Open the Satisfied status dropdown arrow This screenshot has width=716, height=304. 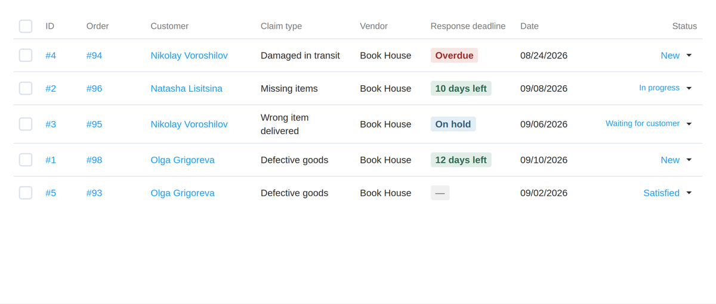tap(689, 193)
